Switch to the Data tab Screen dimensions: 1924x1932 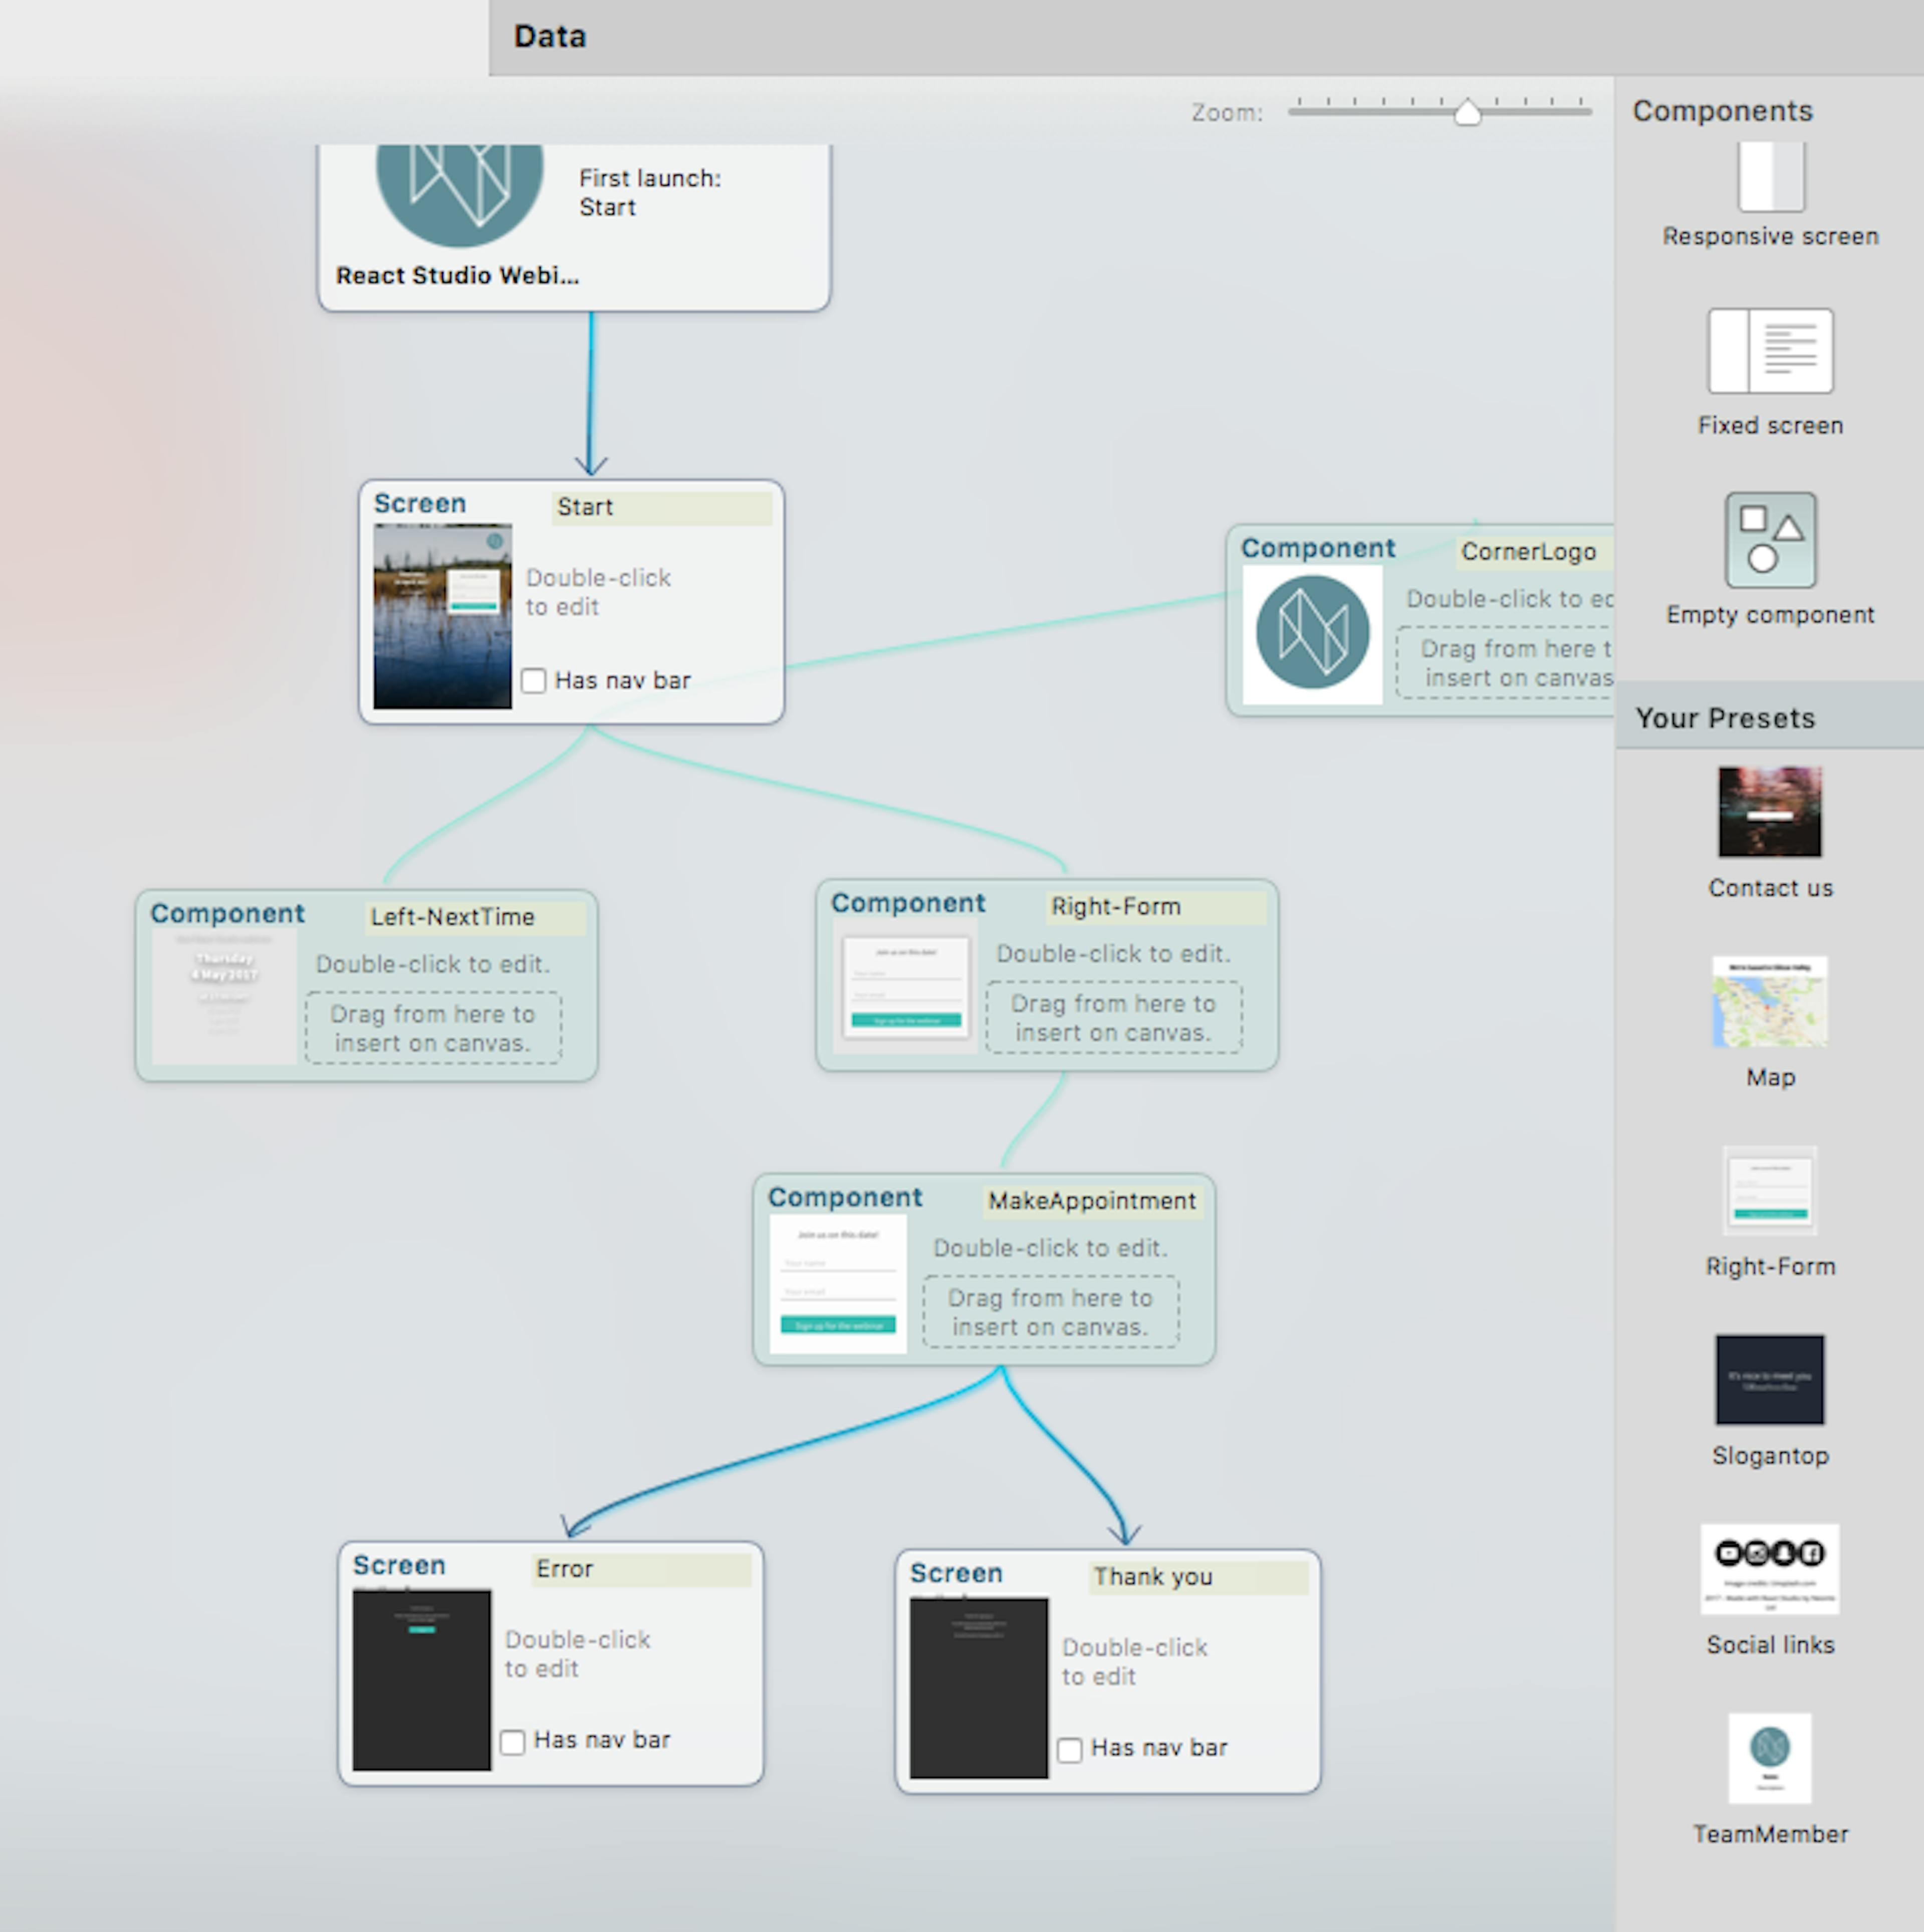click(x=550, y=37)
